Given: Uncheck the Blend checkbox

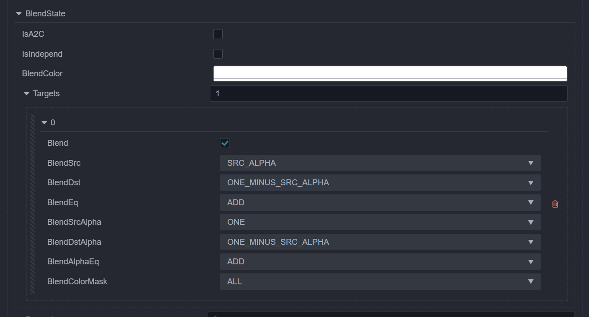Looking at the screenshot, I should (225, 143).
